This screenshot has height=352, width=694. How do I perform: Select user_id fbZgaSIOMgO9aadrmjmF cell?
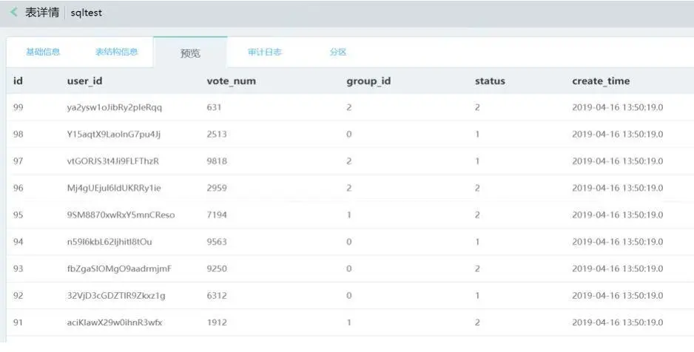pos(120,269)
